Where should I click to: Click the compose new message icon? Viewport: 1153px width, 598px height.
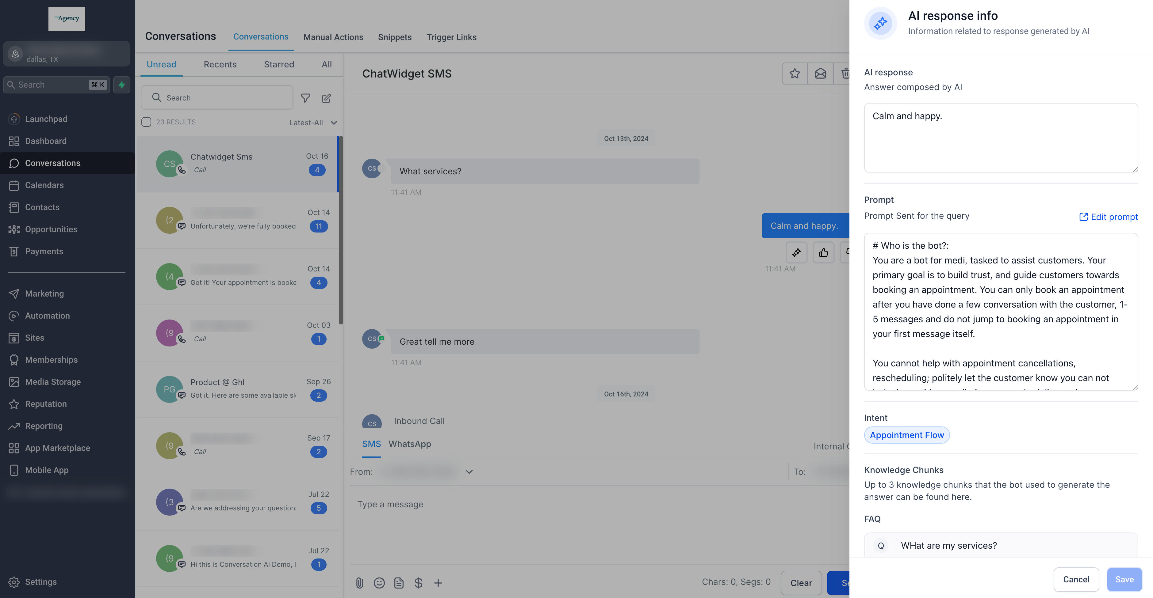point(326,98)
